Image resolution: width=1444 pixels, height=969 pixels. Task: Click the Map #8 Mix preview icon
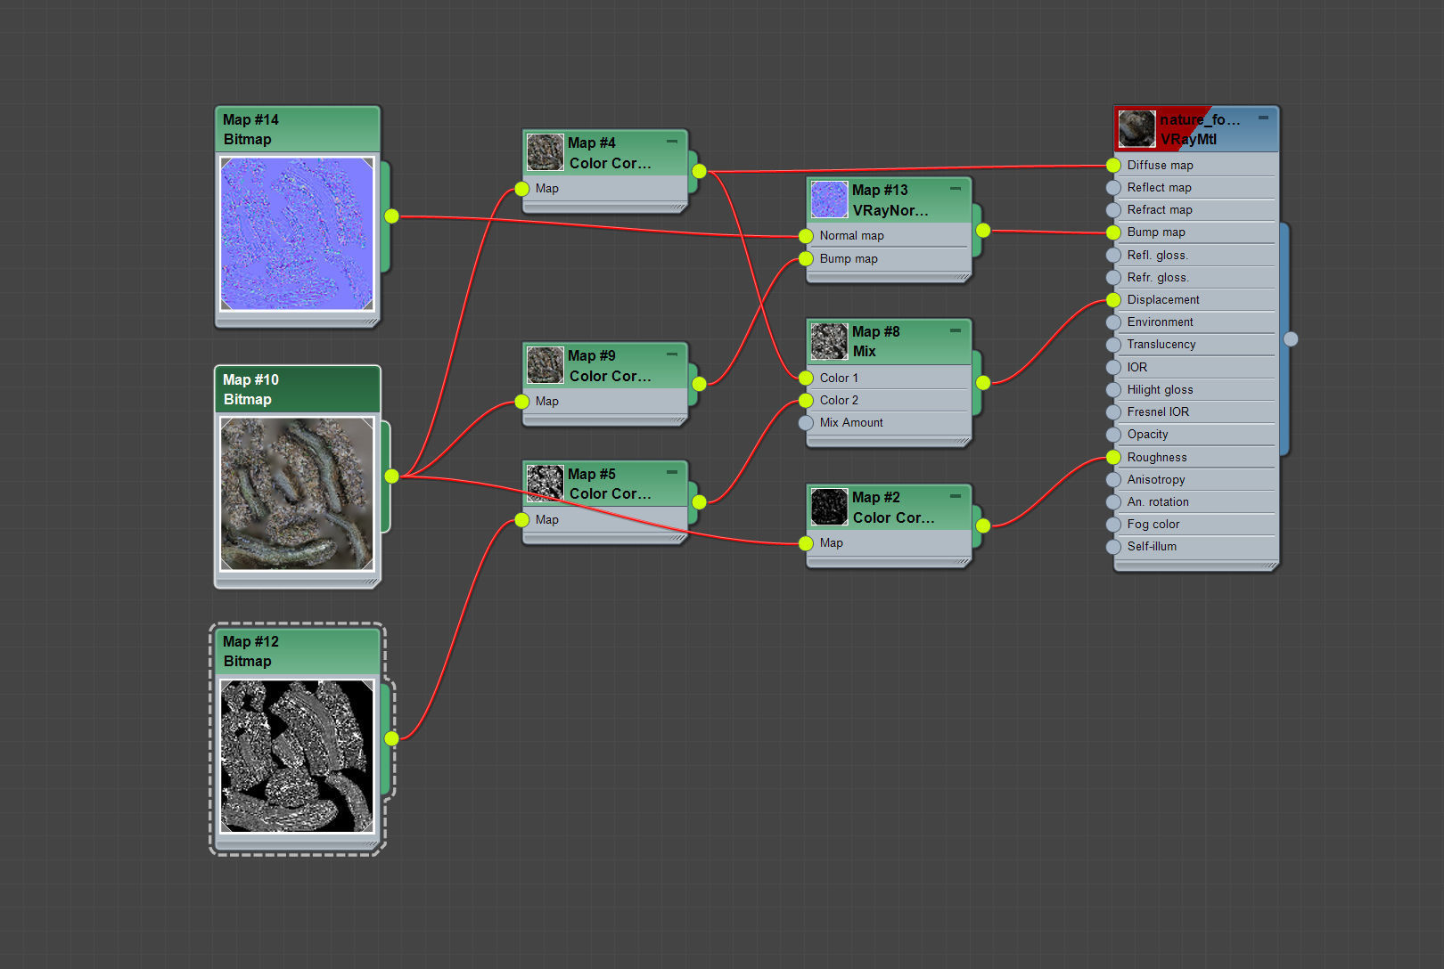tap(829, 341)
